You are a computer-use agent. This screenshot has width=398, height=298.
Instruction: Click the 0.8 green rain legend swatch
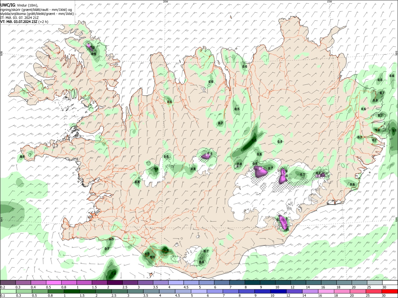56,291
